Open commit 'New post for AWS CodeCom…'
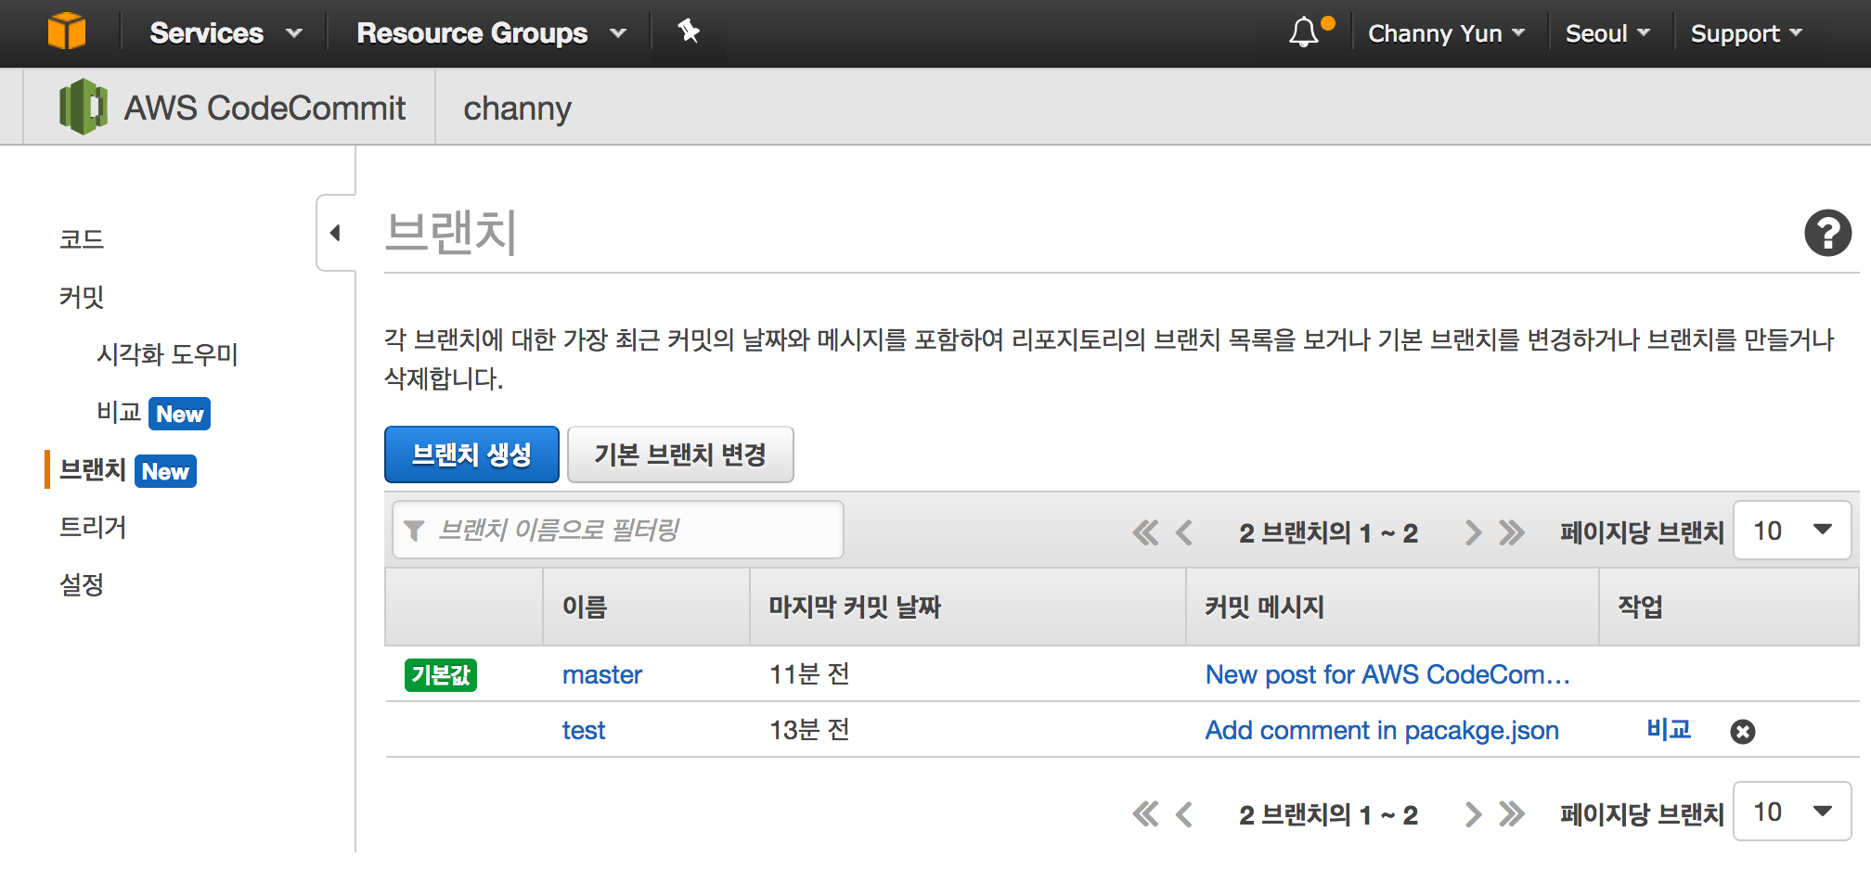The height and width of the screenshot is (870, 1871). click(1387, 674)
